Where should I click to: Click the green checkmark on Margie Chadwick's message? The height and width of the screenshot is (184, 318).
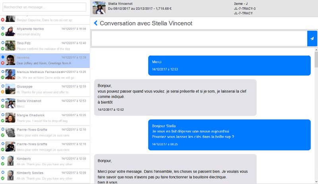pyautogui.click(x=3, y=121)
